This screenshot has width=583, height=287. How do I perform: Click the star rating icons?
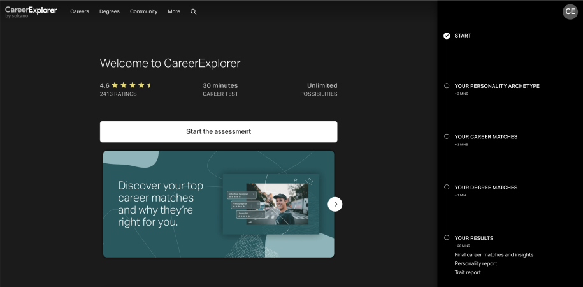[x=131, y=85]
